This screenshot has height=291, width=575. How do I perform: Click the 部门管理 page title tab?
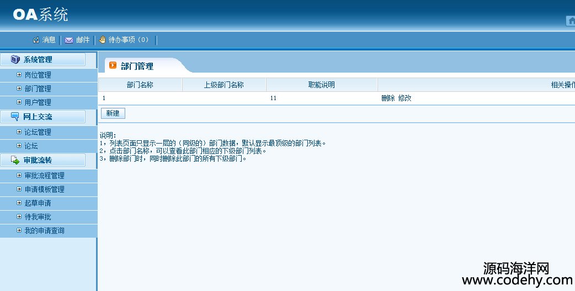coord(137,66)
